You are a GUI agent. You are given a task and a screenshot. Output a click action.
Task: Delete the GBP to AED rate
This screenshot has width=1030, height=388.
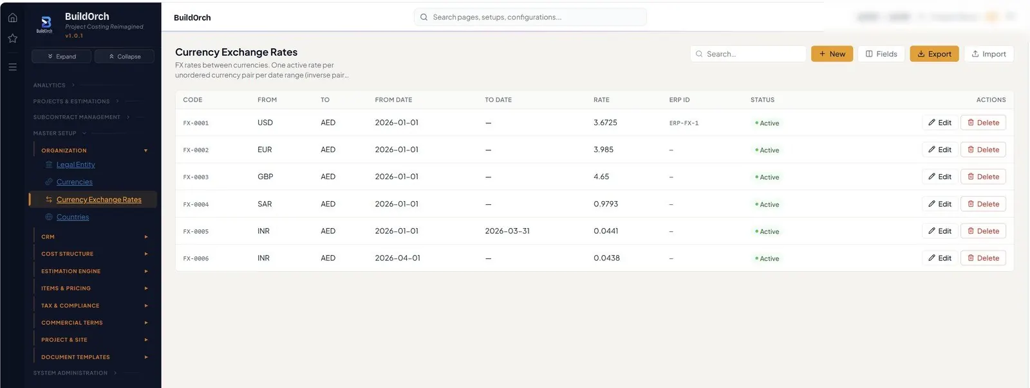[x=983, y=177]
